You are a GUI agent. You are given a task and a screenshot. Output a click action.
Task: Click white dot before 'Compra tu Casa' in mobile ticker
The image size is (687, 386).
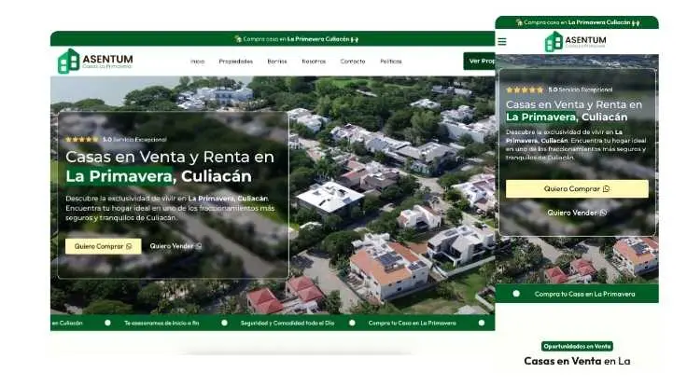click(x=515, y=294)
